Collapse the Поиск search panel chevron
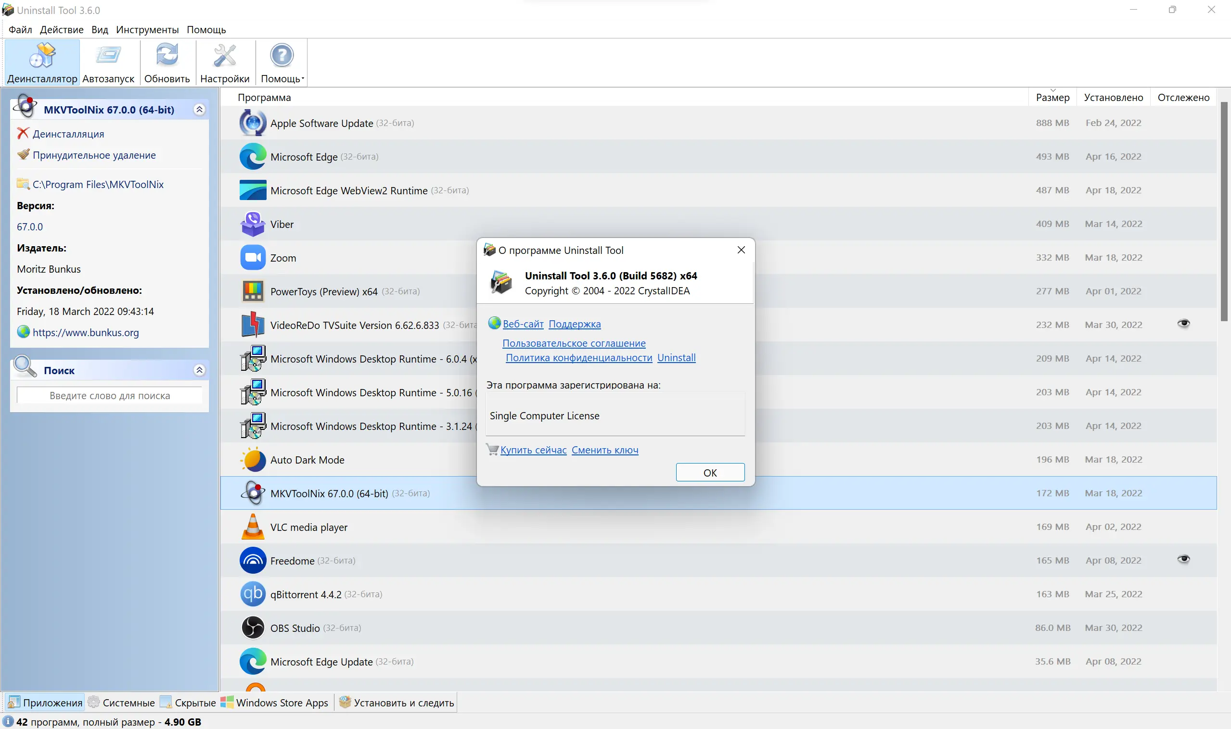 coord(199,370)
